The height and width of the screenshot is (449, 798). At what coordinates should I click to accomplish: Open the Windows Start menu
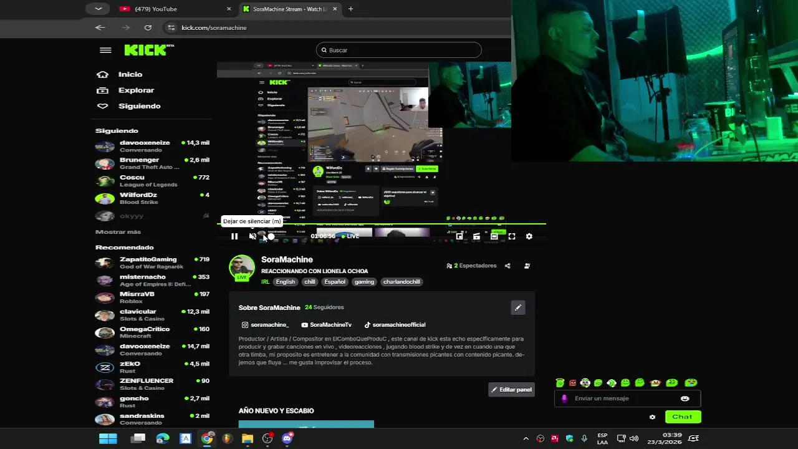(108, 438)
